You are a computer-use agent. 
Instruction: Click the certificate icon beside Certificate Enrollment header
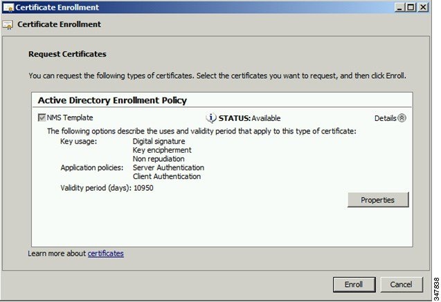pos(8,25)
